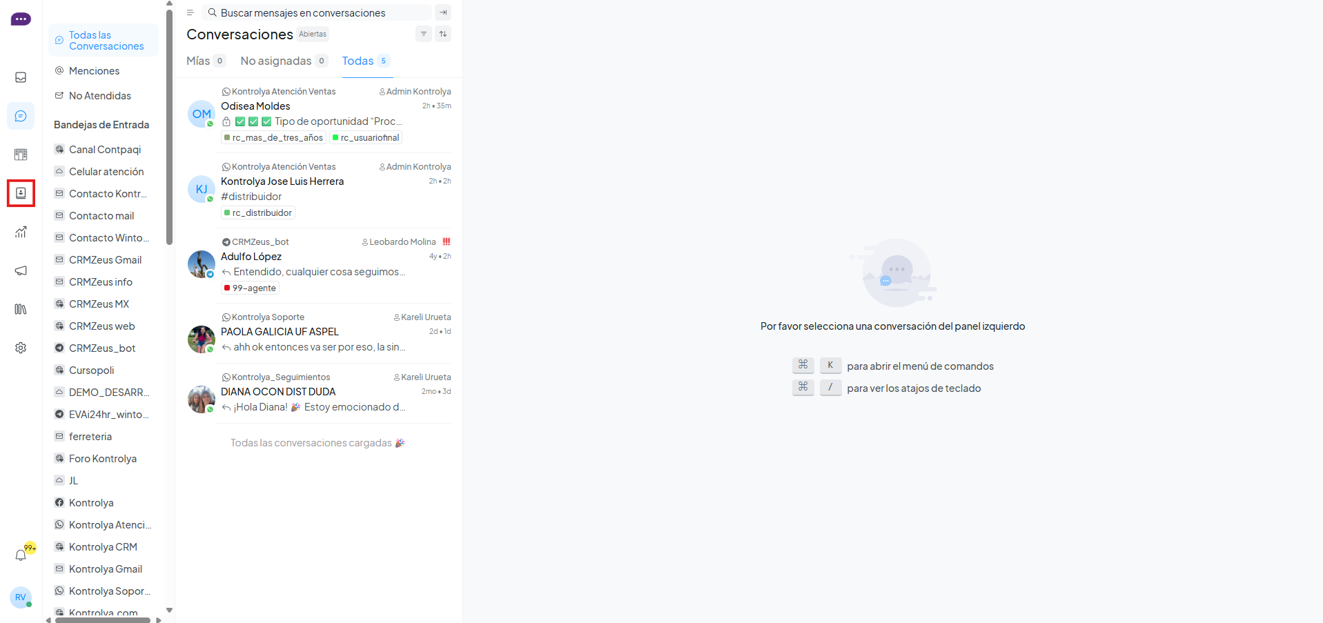Open the Contacts icon in sidebar
Screen dimensions: 1323x623
point(21,193)
